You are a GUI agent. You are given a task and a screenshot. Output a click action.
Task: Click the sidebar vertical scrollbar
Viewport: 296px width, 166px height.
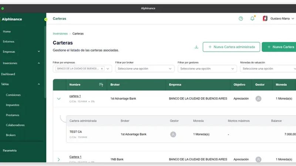pyautogui.click(x=45, y=62)
